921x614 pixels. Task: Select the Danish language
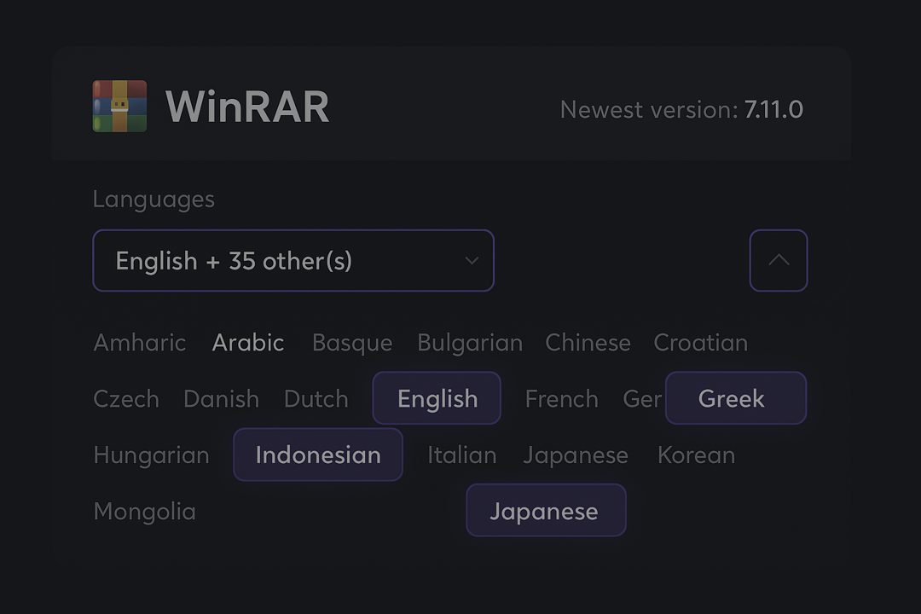tap(222, 399)
